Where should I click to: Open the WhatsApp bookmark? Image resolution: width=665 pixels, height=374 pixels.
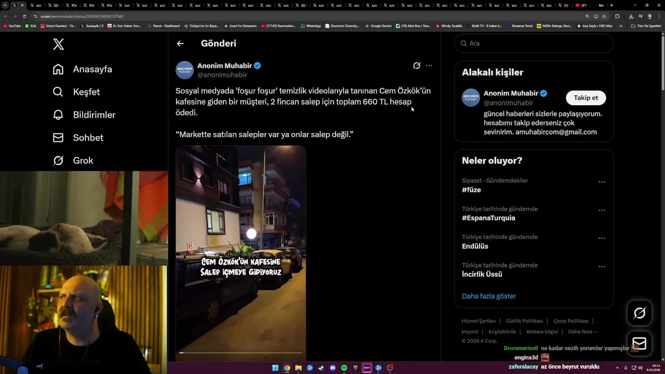[311, 25]
